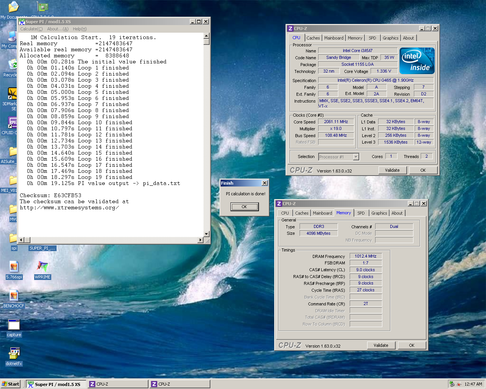Screen dimensions: 486x389
Task: Confirm OK in the Finish dialog
Action: 245,207
